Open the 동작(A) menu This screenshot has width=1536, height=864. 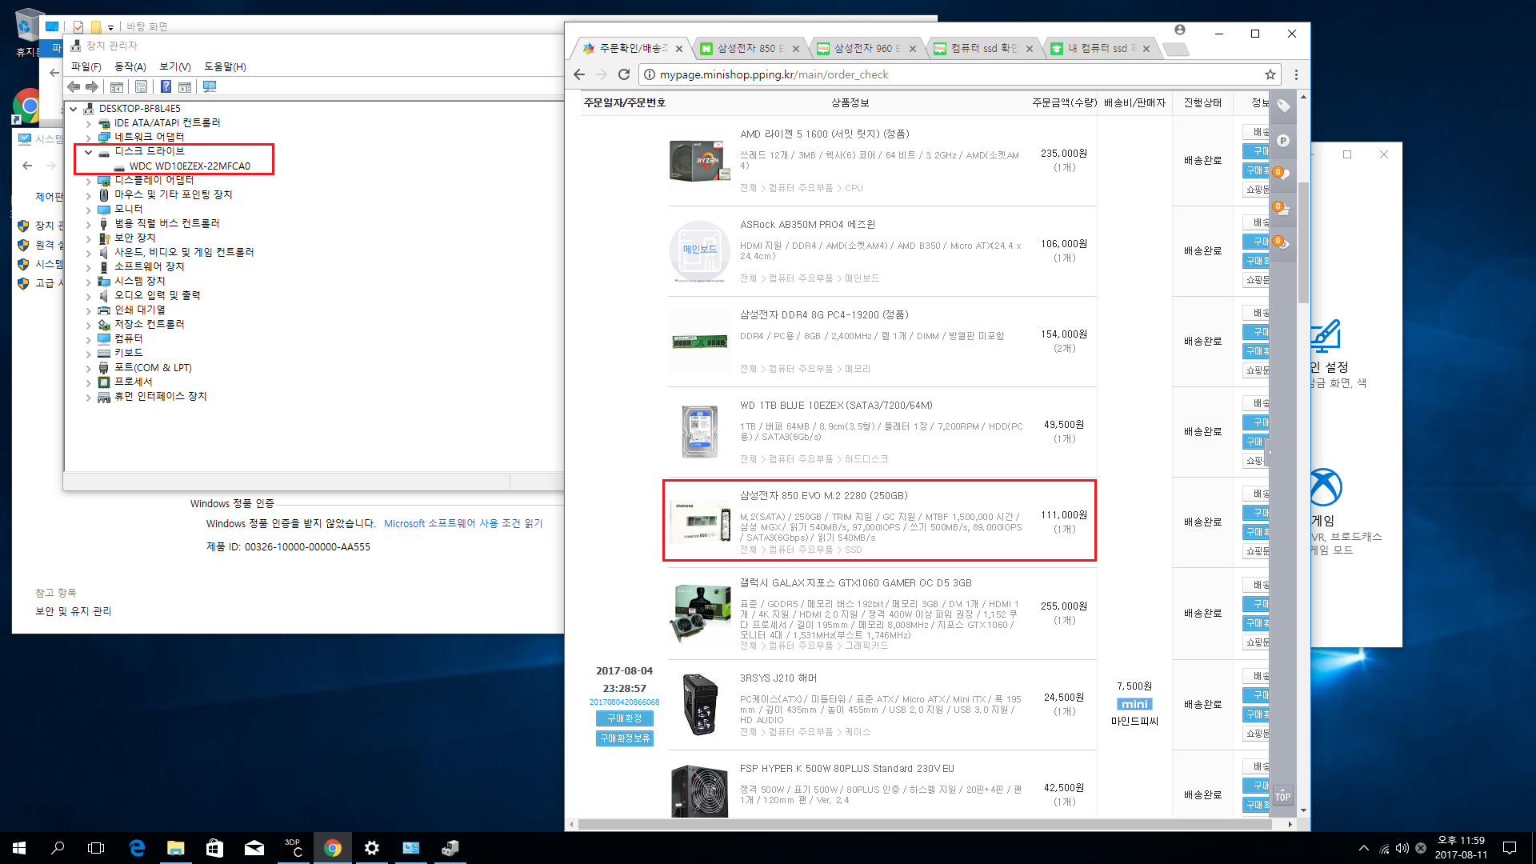click(x=130, y=66)
